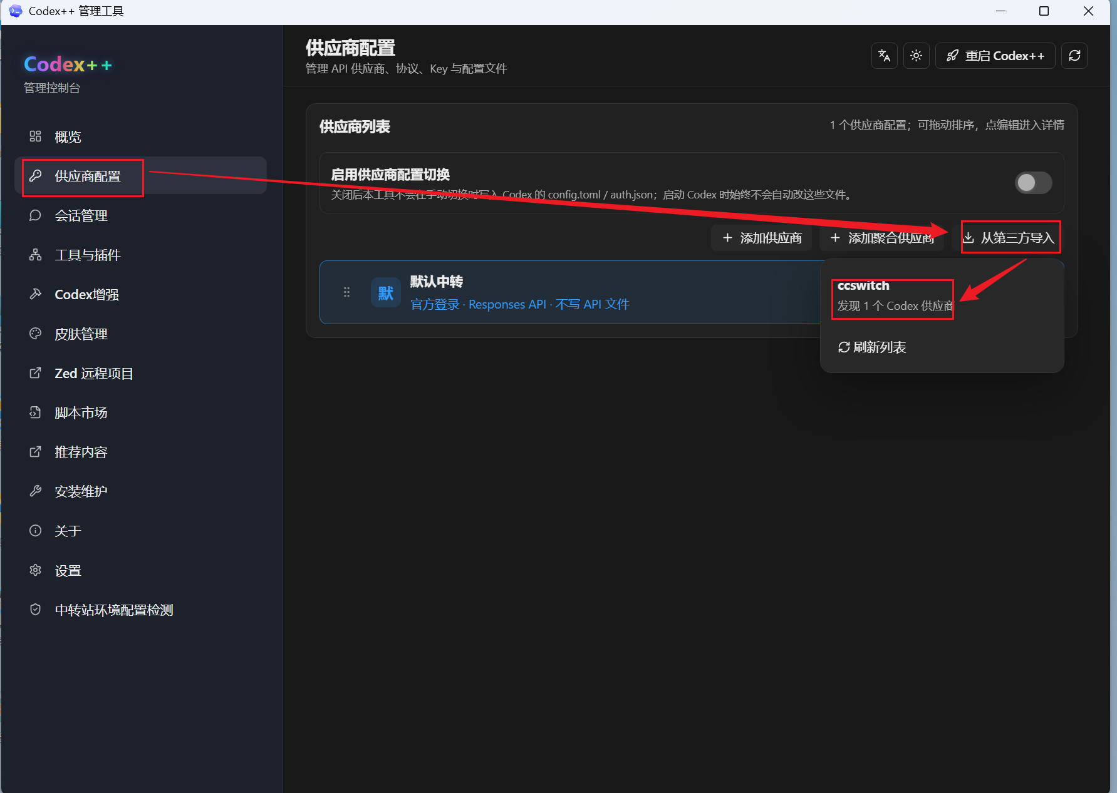Go to 脚本市场
1117x793 pixels.
(x=140, y=412)
